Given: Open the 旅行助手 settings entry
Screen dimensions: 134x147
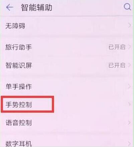Looking at the screenshot, I should click(67, 47).
